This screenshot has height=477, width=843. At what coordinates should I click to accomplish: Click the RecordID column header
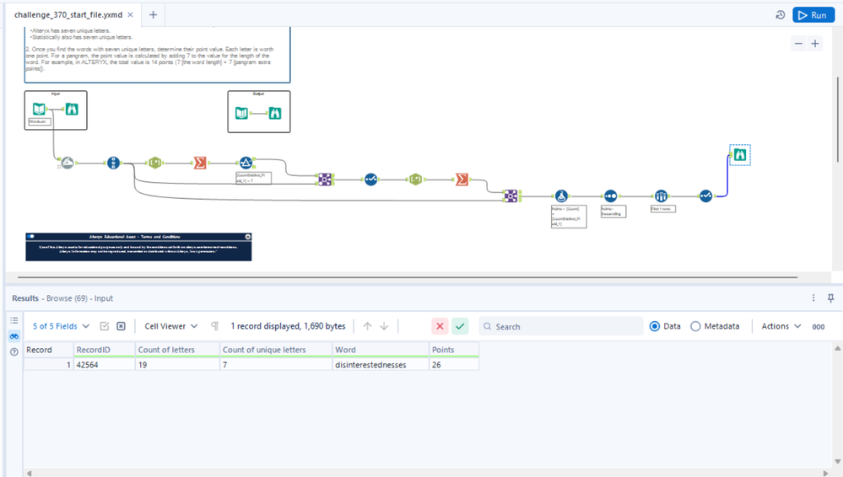105,350
